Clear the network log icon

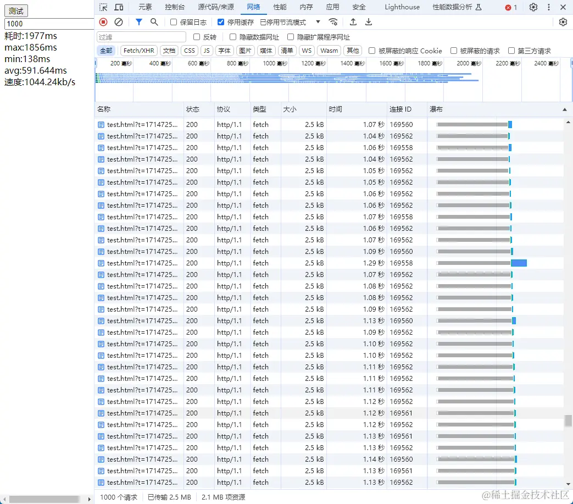click(x=119, y=22)
